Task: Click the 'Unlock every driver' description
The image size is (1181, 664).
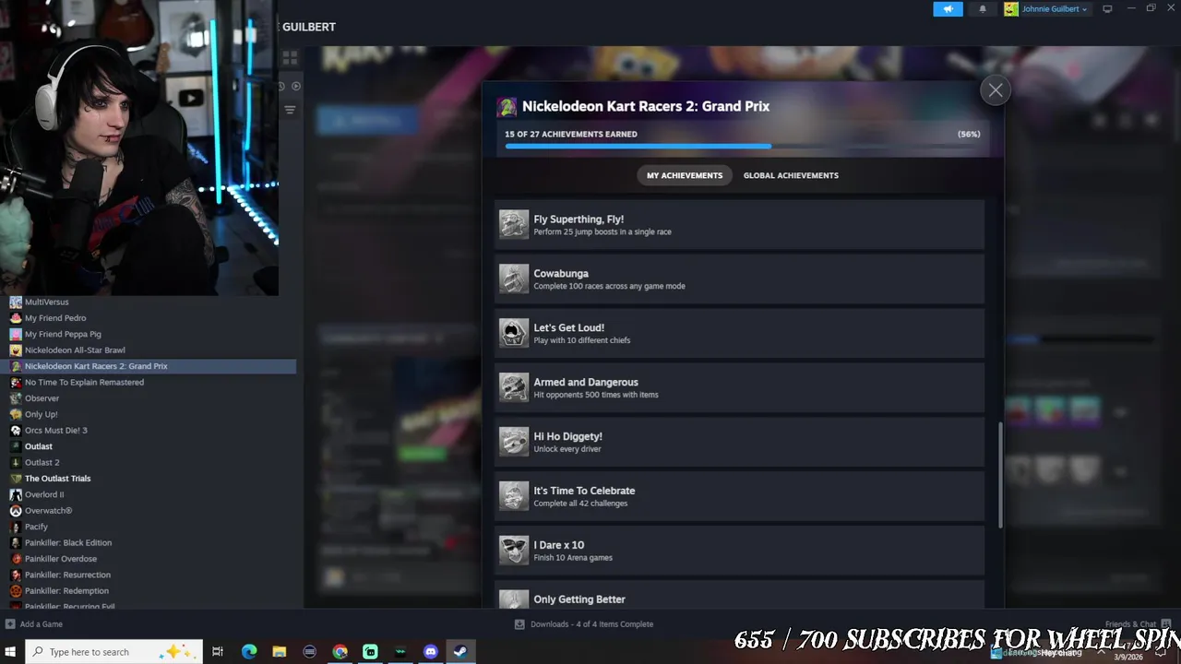Action: click(567, 449)
